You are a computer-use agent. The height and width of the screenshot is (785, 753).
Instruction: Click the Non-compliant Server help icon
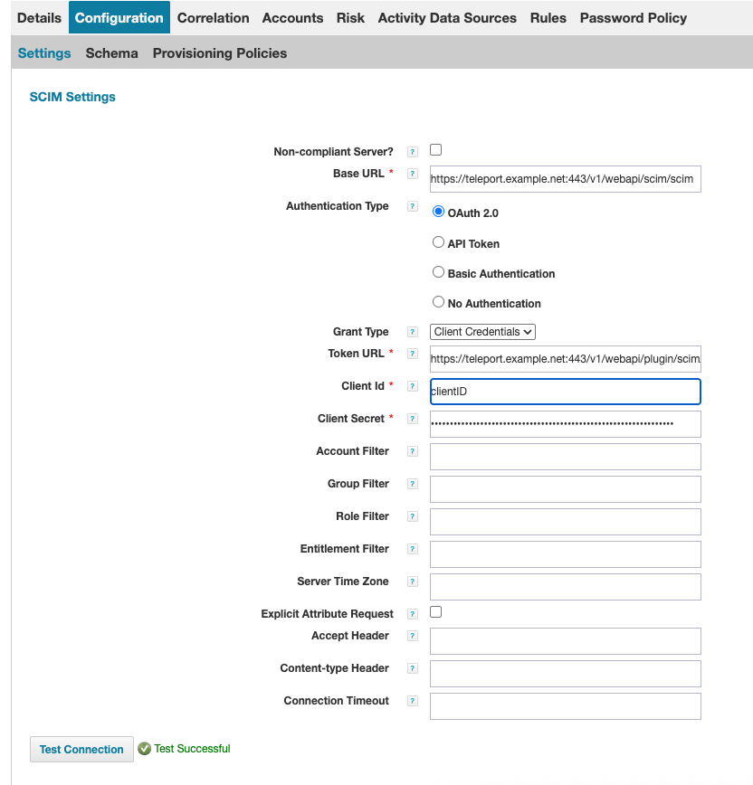[413, 150]
